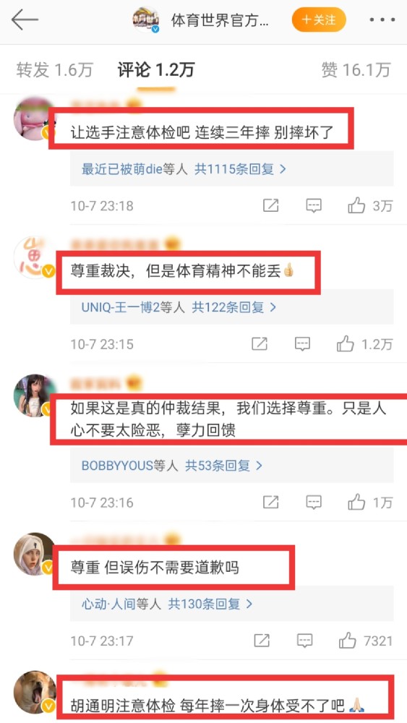Like the comment with 7321 likes
Viewport: 407px width, 723px height.
pyautogui.click(x=347, y=641)
